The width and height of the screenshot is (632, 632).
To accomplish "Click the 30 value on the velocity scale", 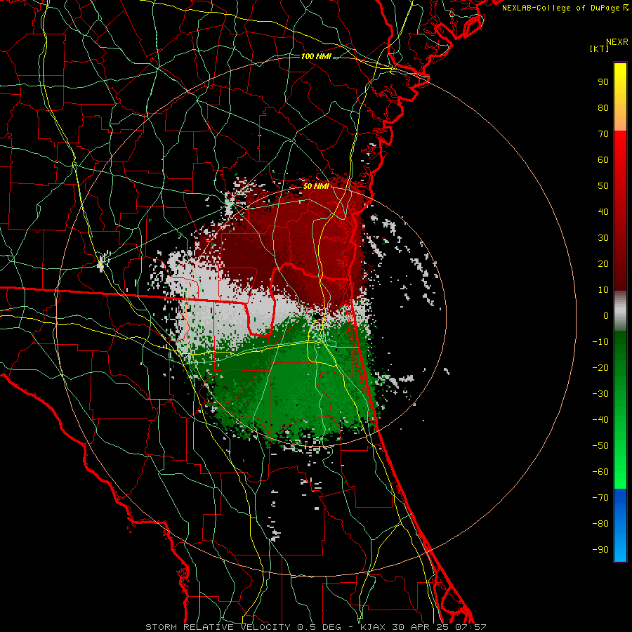I will click(603, 238).
